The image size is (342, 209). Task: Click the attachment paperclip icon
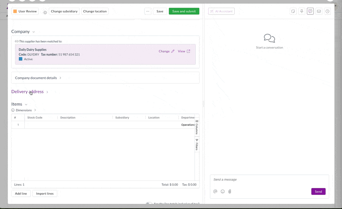coord(230,192)
